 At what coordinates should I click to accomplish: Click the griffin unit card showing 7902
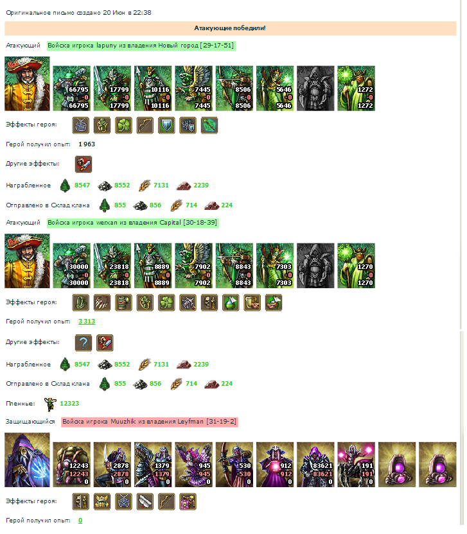coord(193,266)
